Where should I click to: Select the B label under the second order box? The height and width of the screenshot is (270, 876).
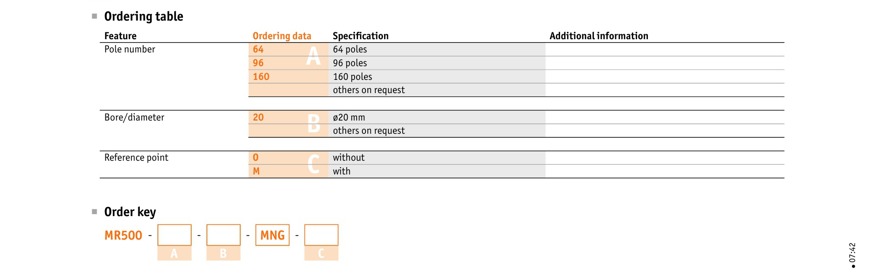[223, 253]
